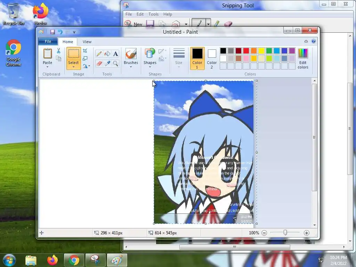Viewport: 356px width, 267px height.
Task: Activate Color 1 foreground button
Action: [x=197, y=58]
